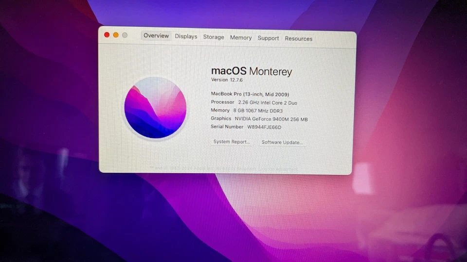Switch to the Memory tab

click(x=241, y=38)
